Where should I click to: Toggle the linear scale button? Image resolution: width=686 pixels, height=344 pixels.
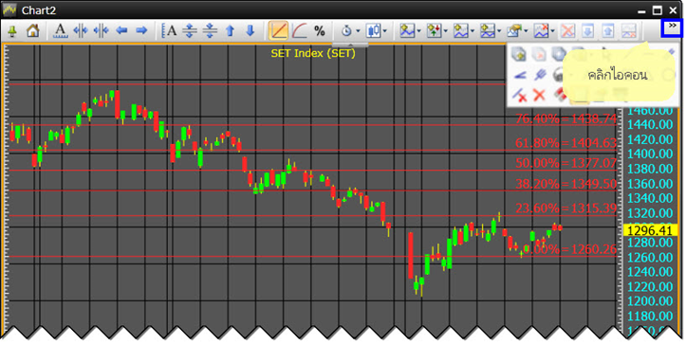(279, 31)
